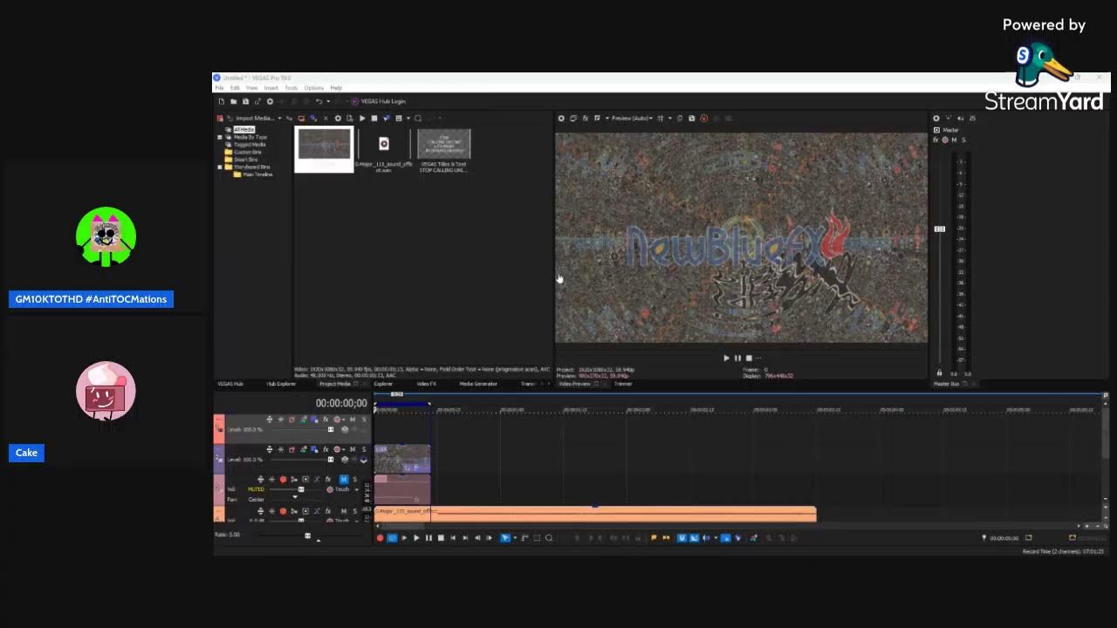Click Video Output FX icon in preview toolbar
The height and width of the screenshot is (628, 1117).
click(x=586, y=119)
